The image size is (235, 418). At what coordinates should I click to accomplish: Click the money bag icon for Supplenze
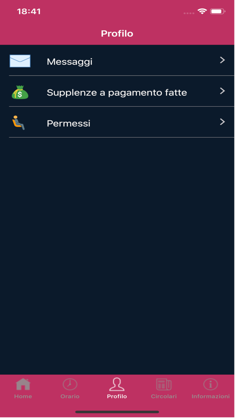point(20,91)
